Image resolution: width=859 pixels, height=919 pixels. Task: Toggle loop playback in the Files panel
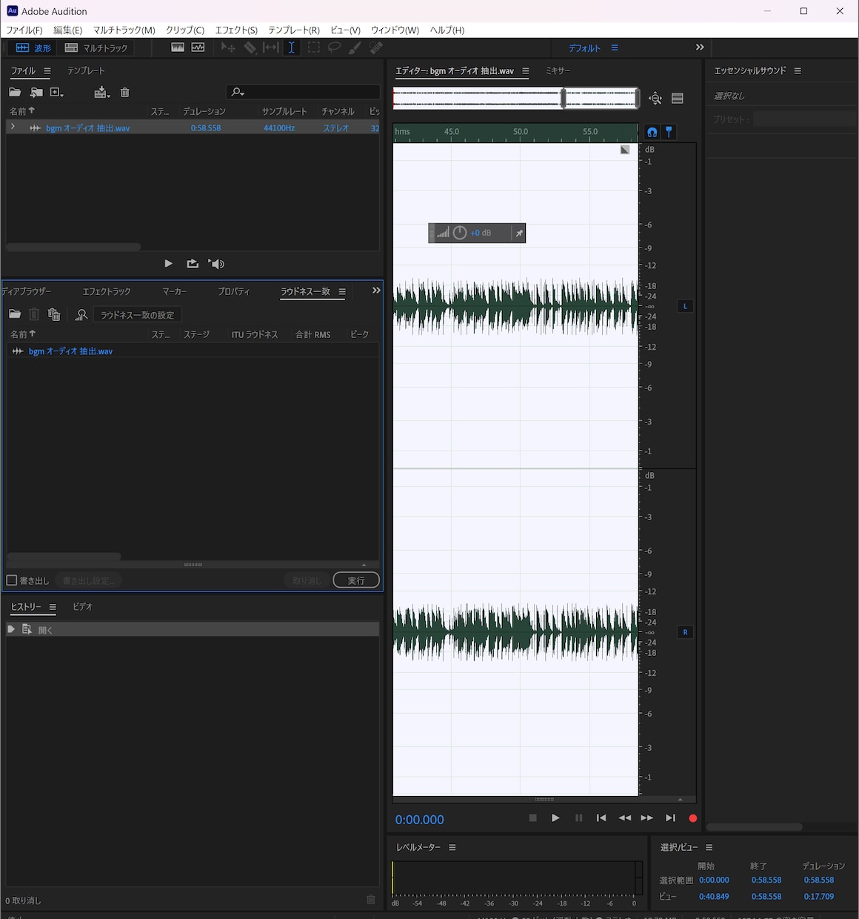point(193,264)
